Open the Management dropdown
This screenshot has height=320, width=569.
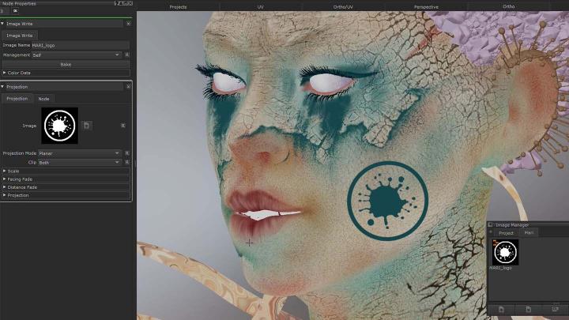(x=77, y=55)
